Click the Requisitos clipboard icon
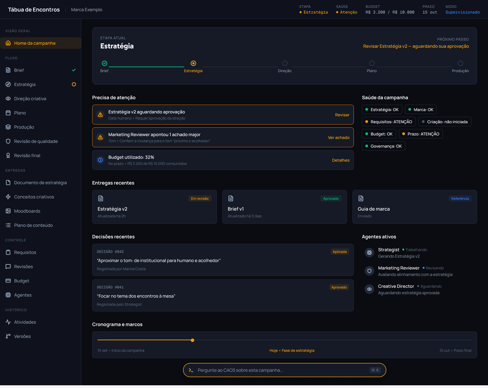 [8, 252]
